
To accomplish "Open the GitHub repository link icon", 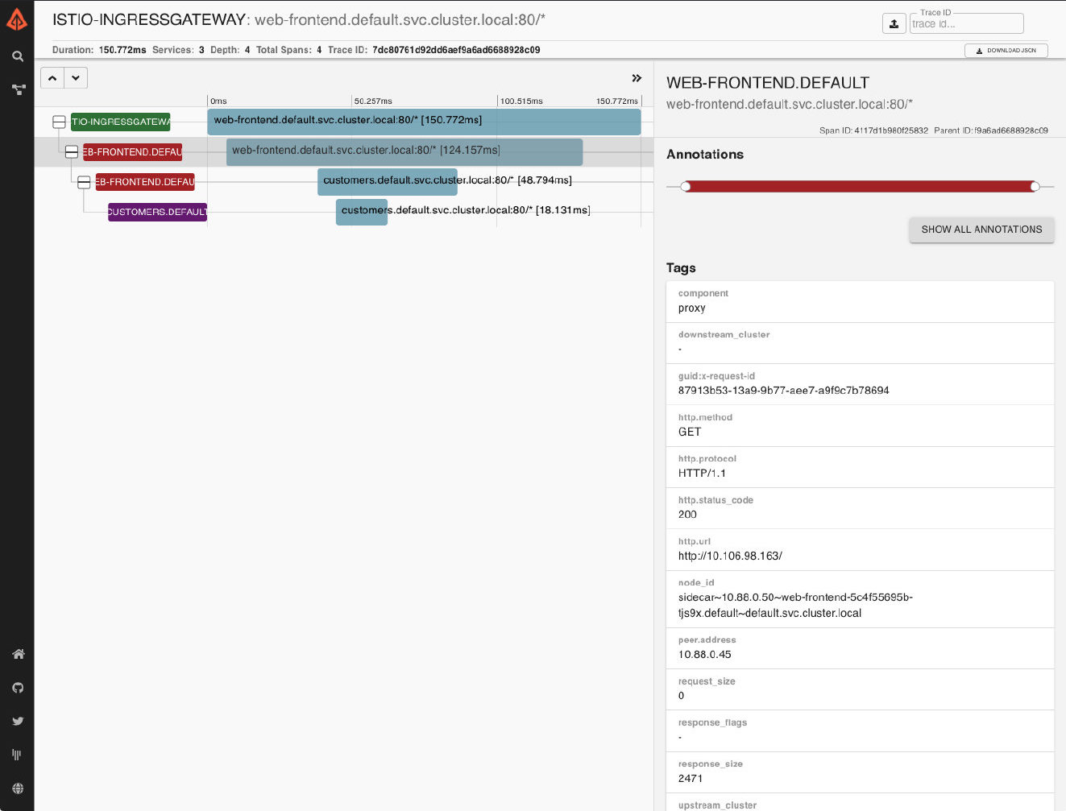I will pyautogui.click(x=18, y=688).
